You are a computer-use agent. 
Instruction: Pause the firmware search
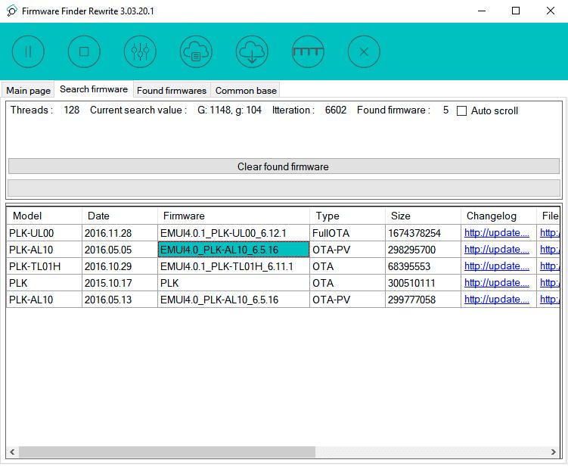pos(28,51)
